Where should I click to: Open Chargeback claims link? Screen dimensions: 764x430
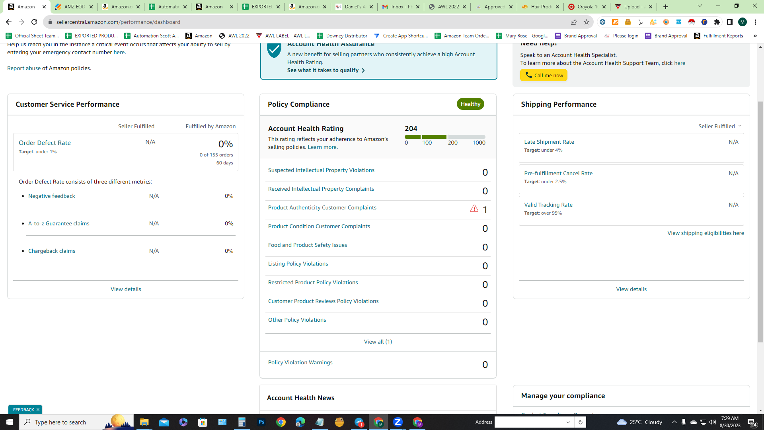(x=51, y=251)
